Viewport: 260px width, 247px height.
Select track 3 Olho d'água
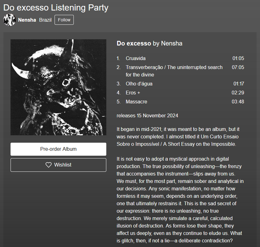pos(180,84)
